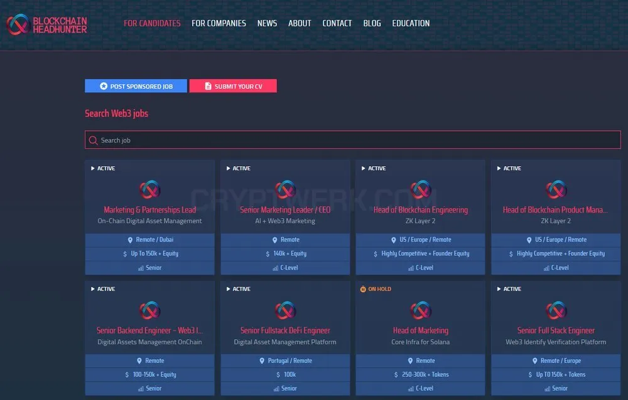Open Senior Fullstack DeFi Engineer job

(285, 330)
